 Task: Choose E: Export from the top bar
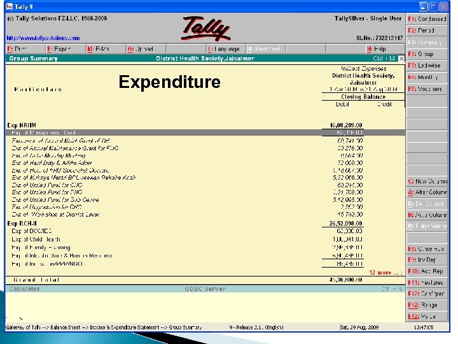pyautogui.click(x=66, y=49)
